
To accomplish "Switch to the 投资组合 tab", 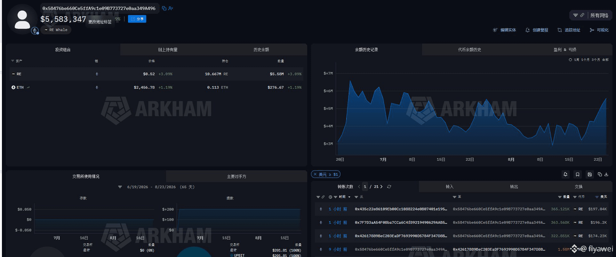I will pos(63,50).
